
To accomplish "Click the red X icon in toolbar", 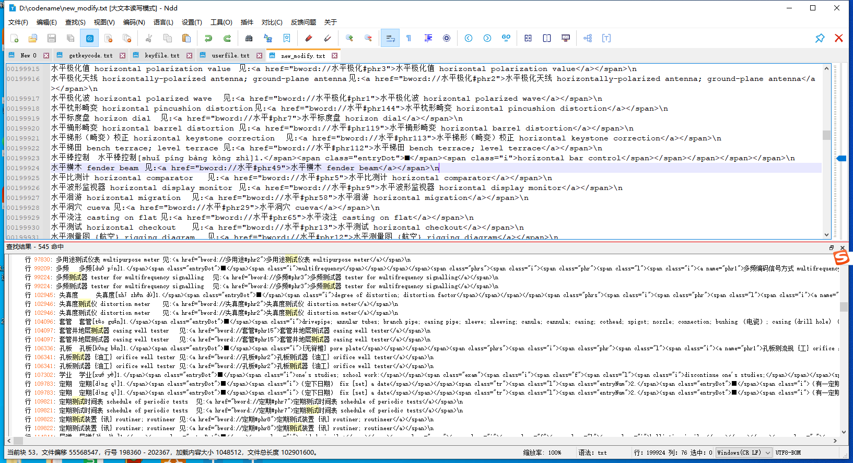I will pyautogui.click(x=839, y=38).
